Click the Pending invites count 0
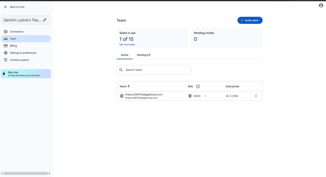326x177 pixels. (196, 39)
